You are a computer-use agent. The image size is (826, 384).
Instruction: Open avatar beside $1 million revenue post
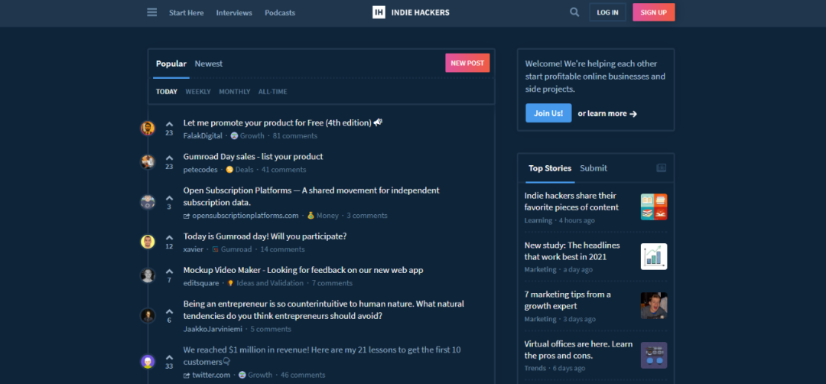(148, 361)
